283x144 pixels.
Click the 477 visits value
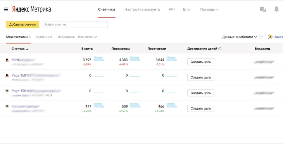88,106
